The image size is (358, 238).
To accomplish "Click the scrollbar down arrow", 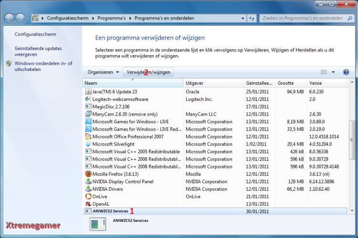I will [352, 211].
